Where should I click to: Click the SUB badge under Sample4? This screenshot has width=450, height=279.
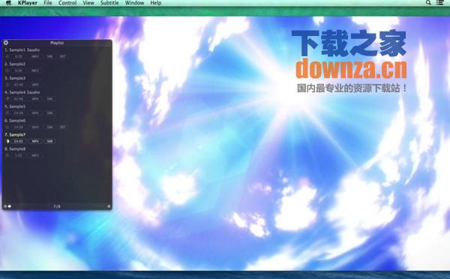coord(50,99)
